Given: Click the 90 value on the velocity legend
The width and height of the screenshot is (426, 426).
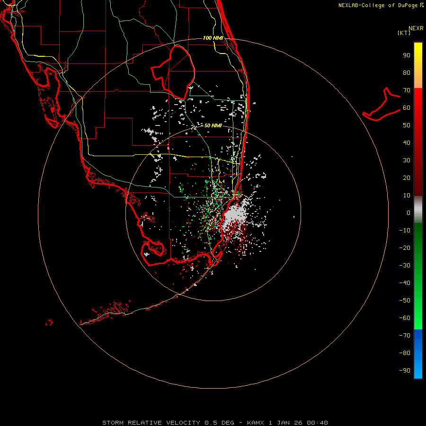Looking at the screenshot, I should (407, 55).
